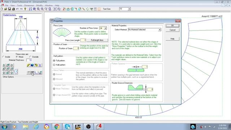The image size is (231, 130).
Task: Click the New file toolbar icon
Action: click(2, 9)
